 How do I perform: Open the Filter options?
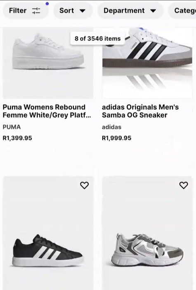[x=26, y=11]
